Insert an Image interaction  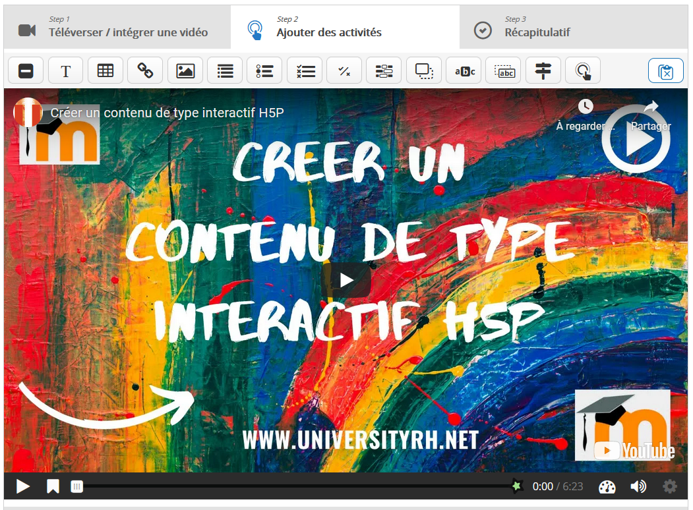185,71
